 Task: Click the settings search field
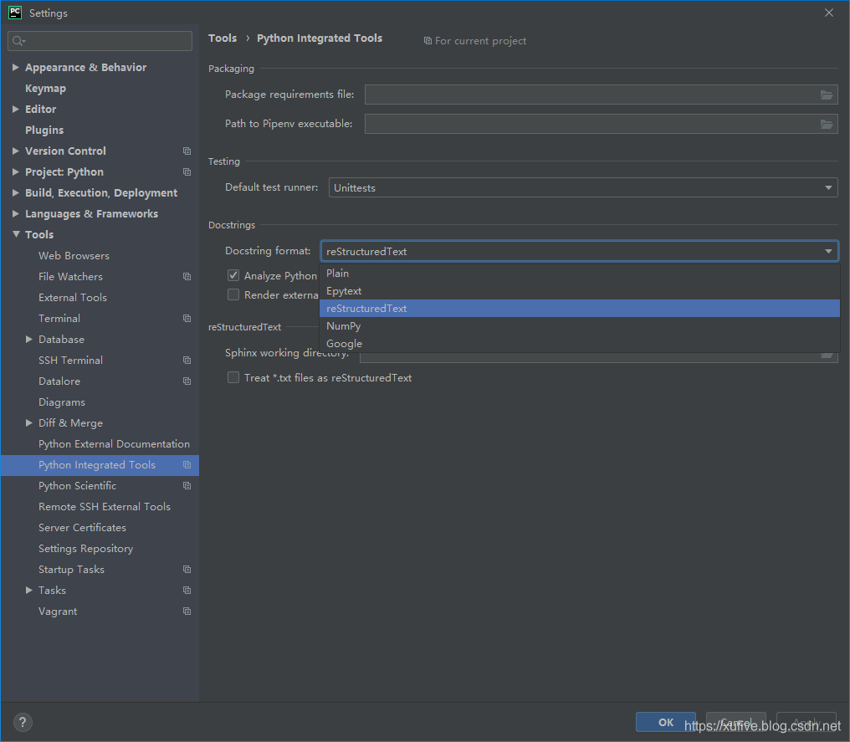100,41
